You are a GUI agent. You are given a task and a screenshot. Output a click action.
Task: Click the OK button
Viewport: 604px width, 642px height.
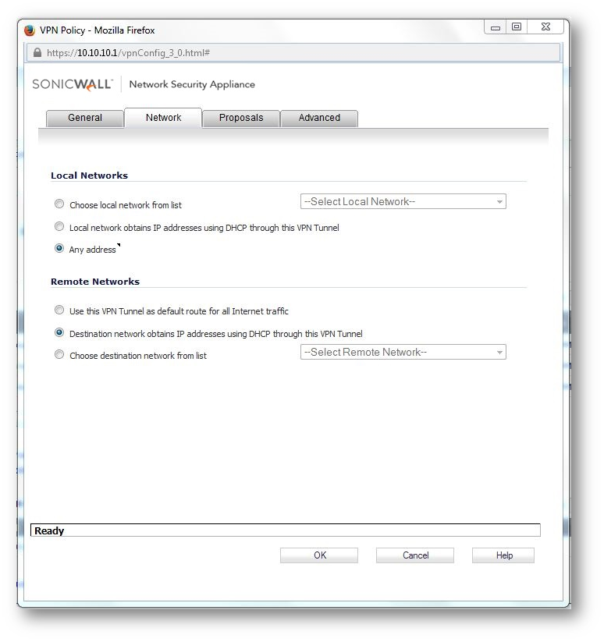319,555
